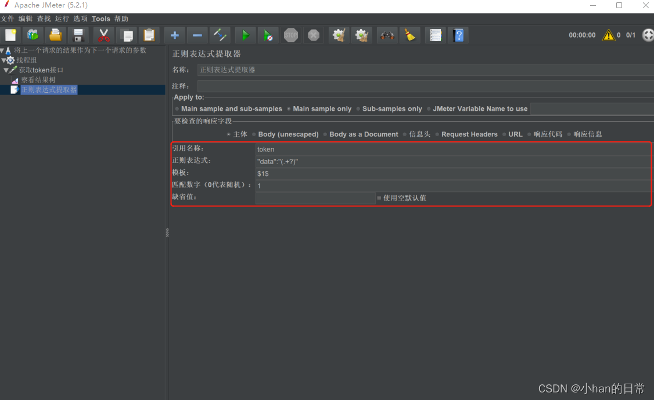Open the 选项 menu
Image resolution: width=654 pixels, height=400 pixels.
click(81, 19)
